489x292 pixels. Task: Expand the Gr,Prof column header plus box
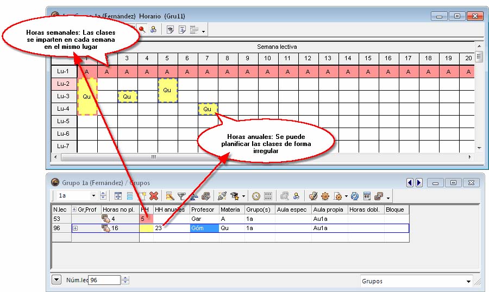(x=74, y=210)
